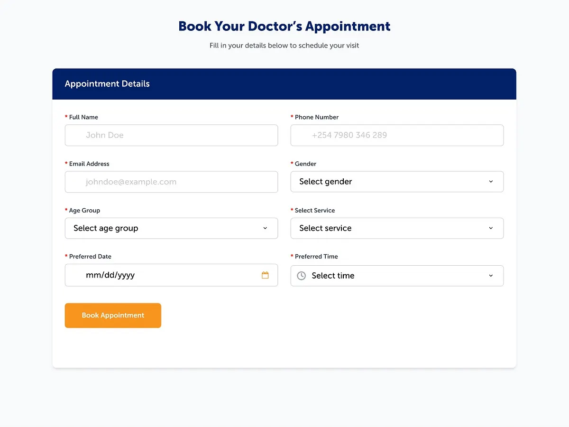Expand the service selection chevron
Screen dimensions: 569x427
(x=491, y=228)
